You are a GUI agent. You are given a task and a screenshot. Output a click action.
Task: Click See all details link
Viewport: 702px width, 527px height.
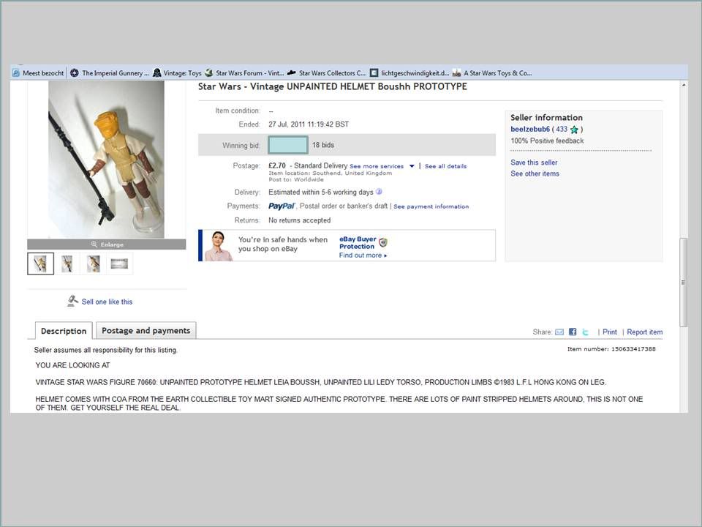(x=445, y=166)
